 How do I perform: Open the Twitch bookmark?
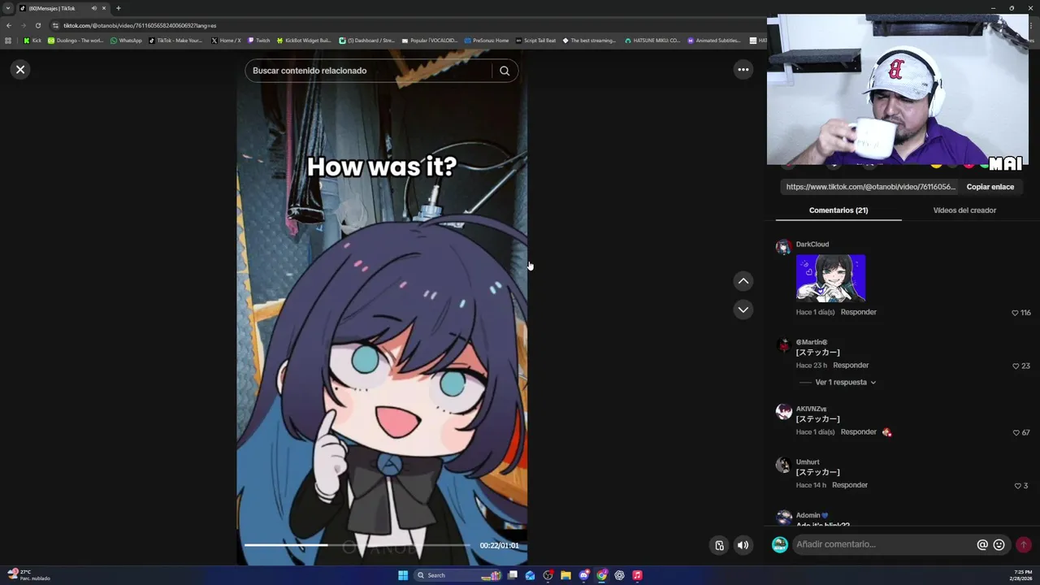tap(259, 41)
